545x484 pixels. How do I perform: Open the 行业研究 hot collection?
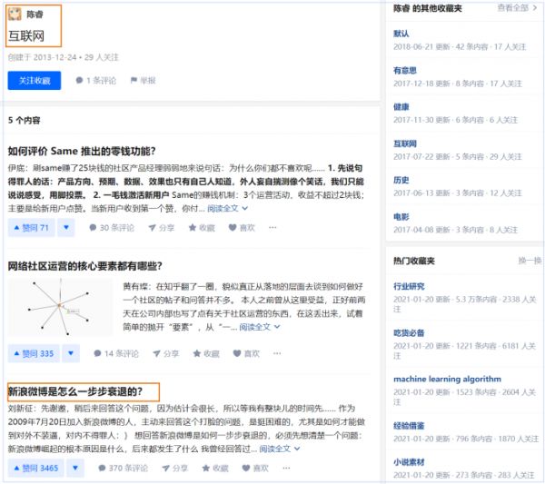point(409,287)
